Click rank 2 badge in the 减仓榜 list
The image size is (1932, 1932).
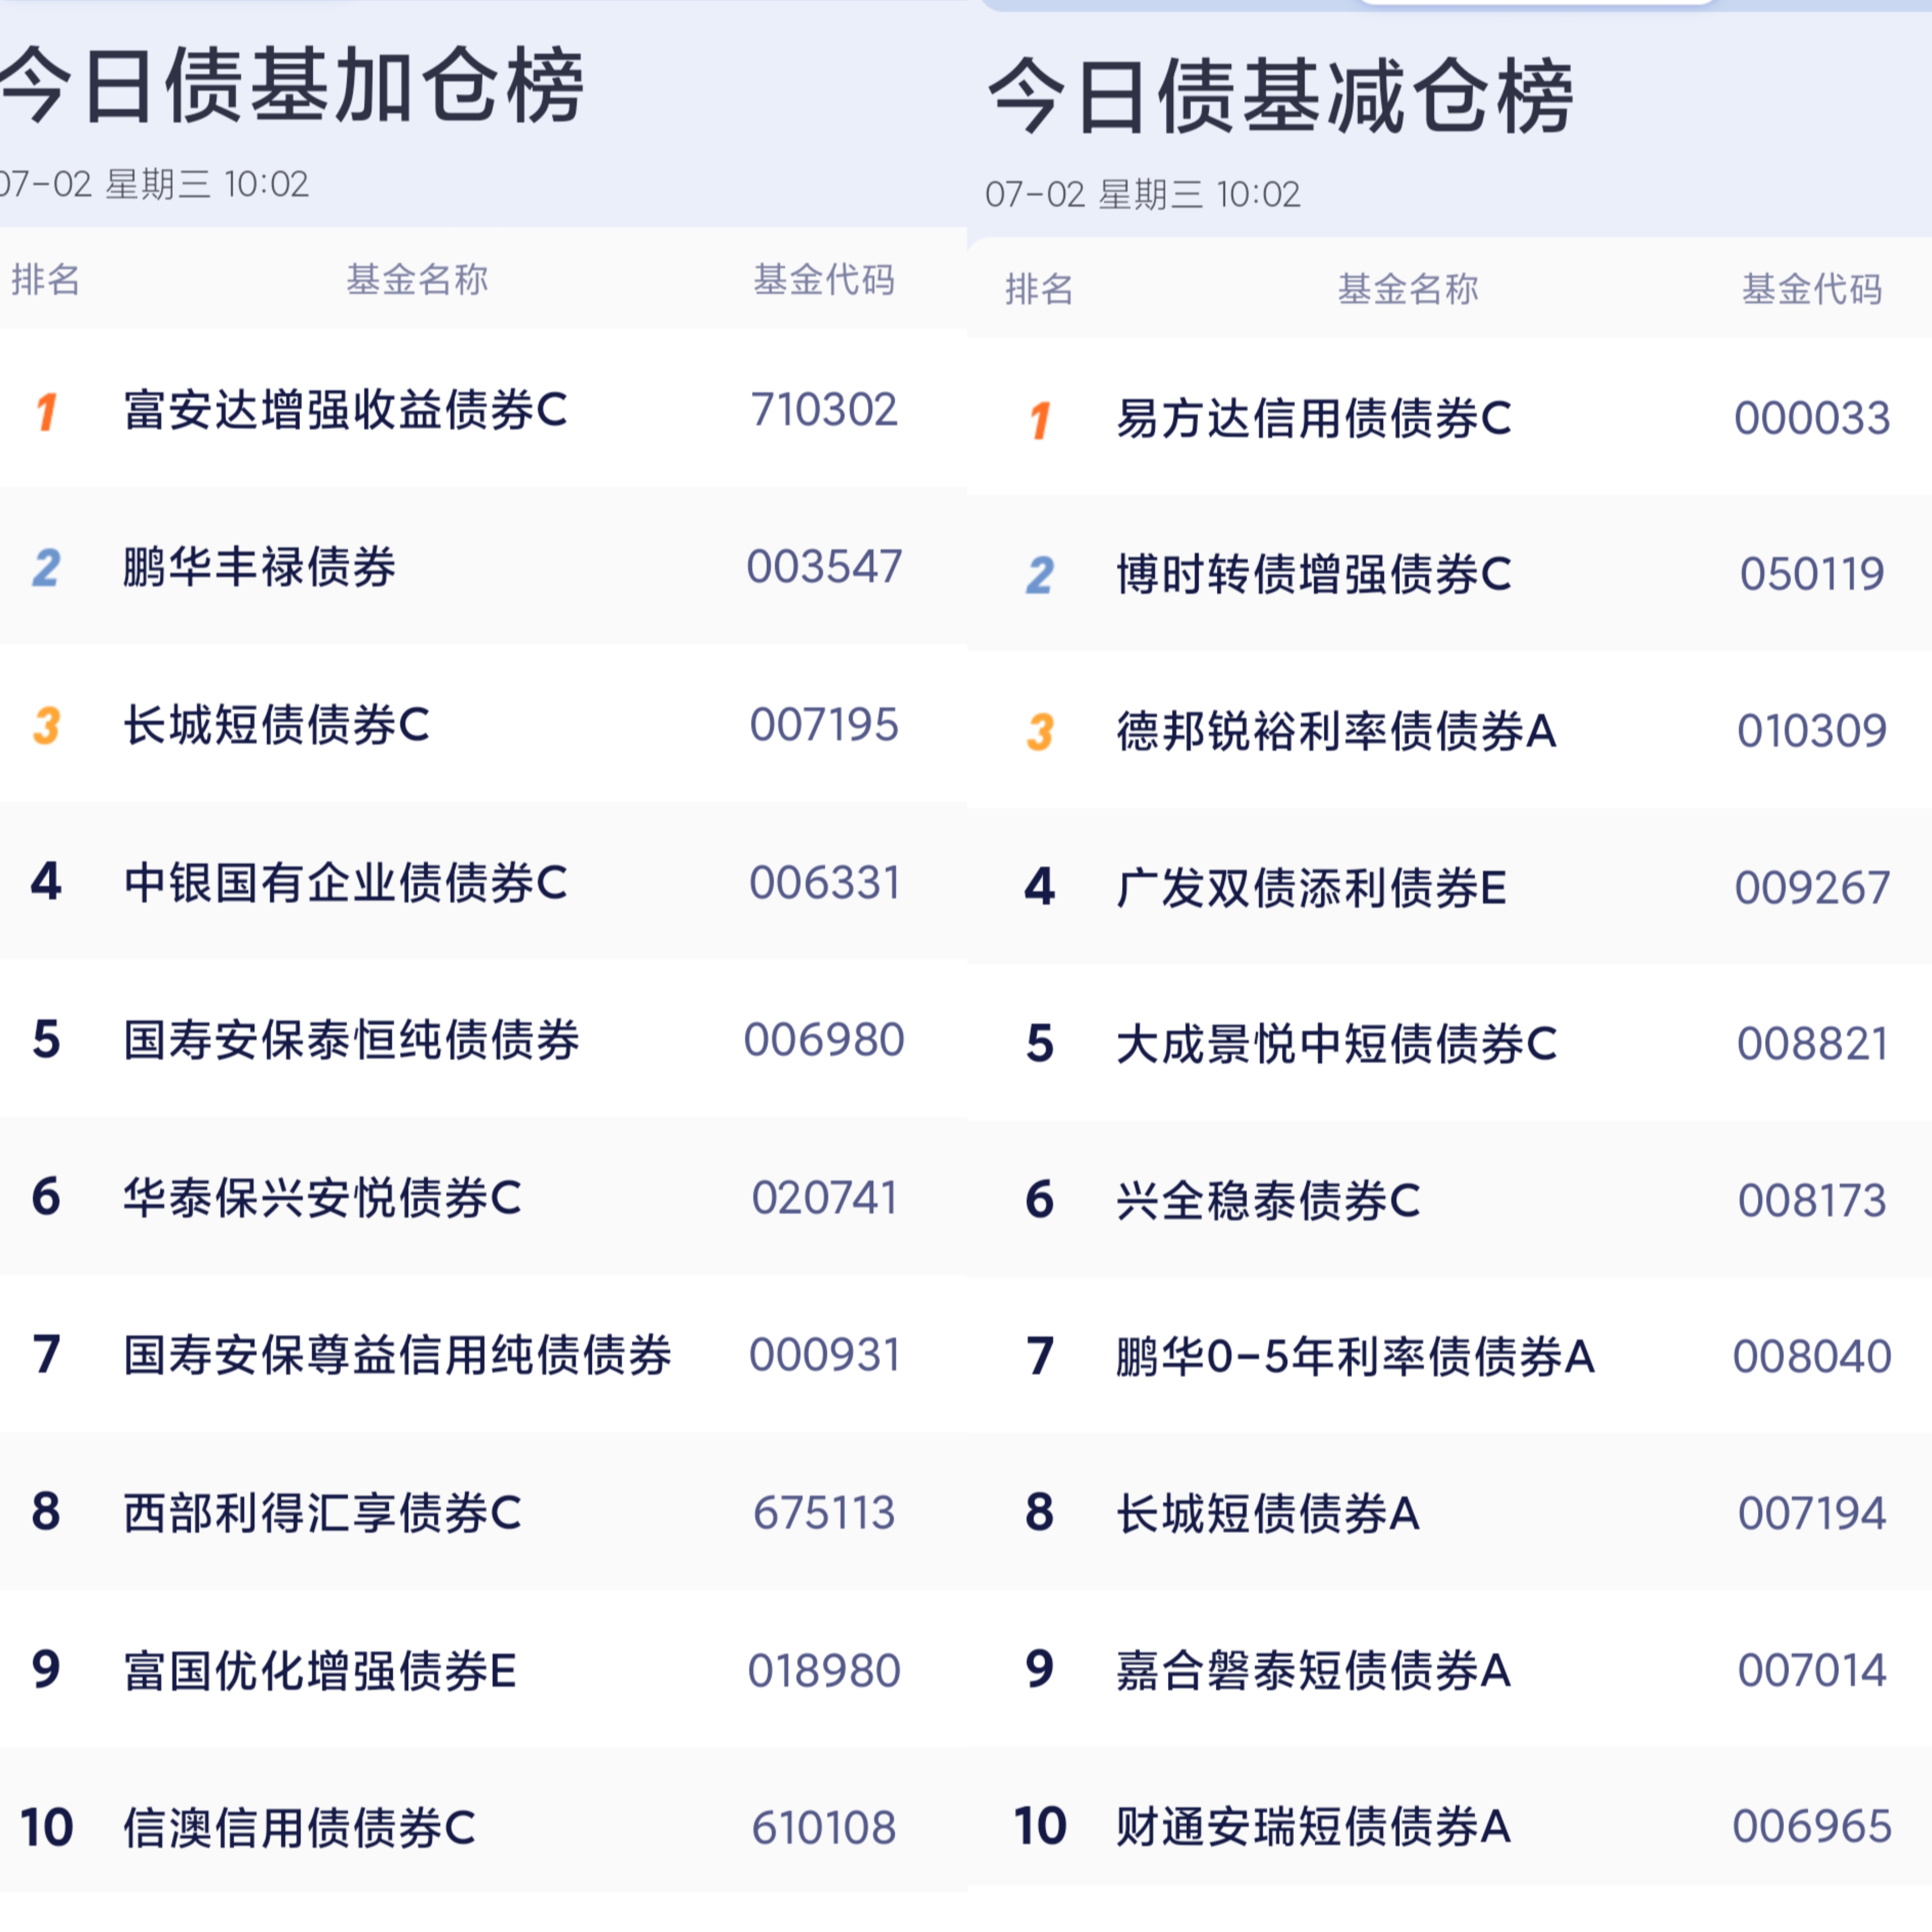coord(1040,576)
